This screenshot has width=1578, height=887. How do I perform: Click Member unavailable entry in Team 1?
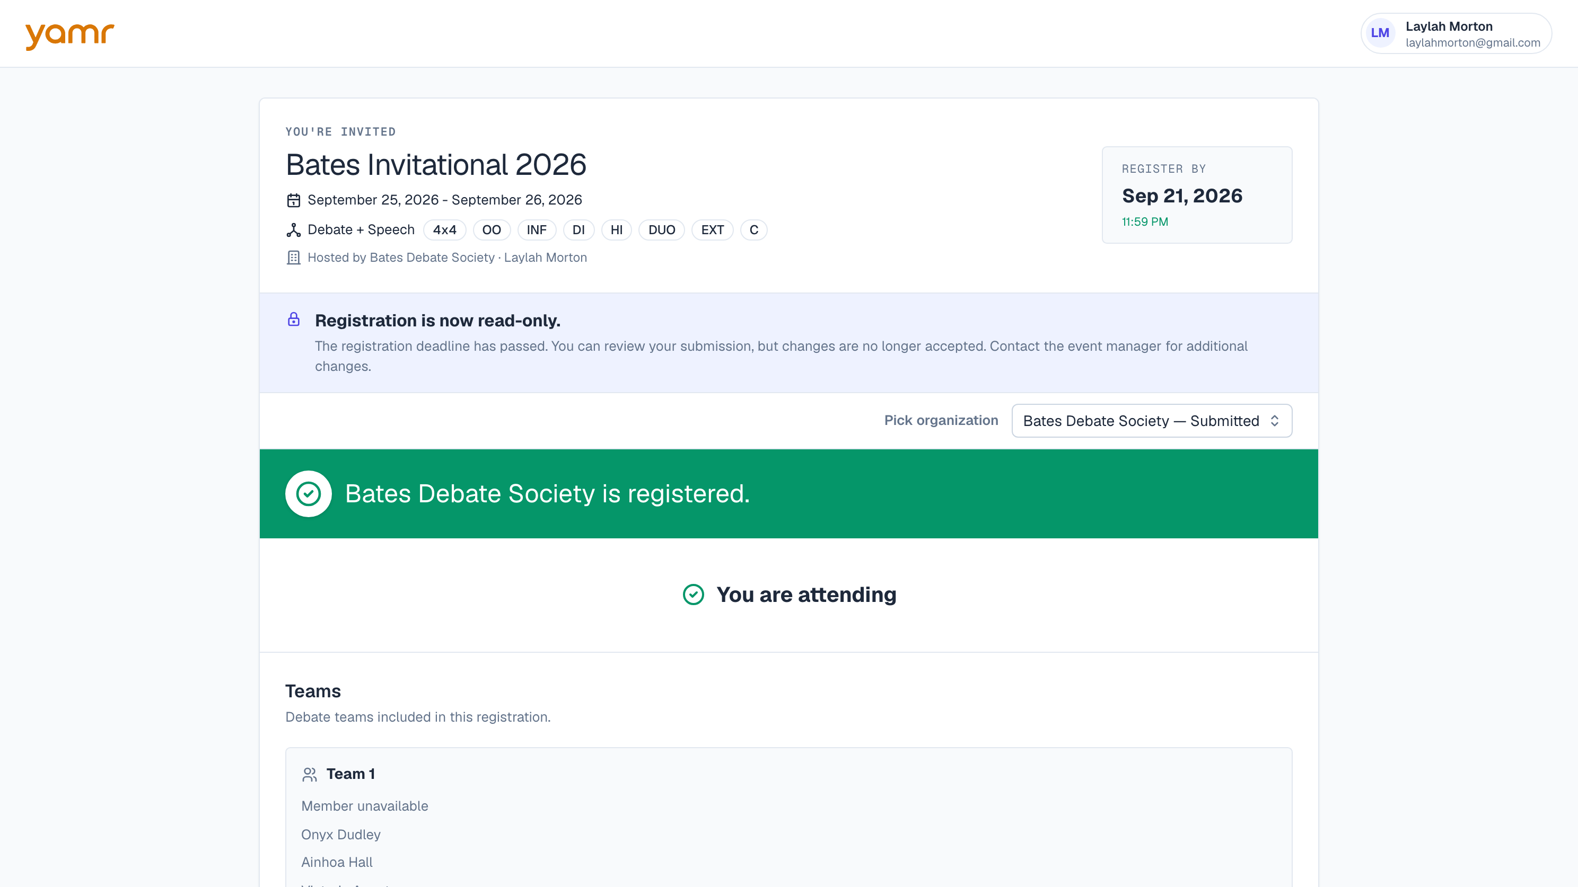[364, 806]
